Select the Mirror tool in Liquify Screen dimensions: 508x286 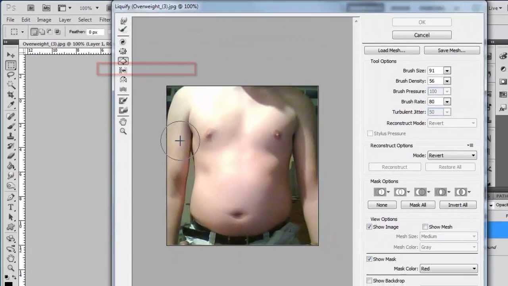[x=123, y=80]
